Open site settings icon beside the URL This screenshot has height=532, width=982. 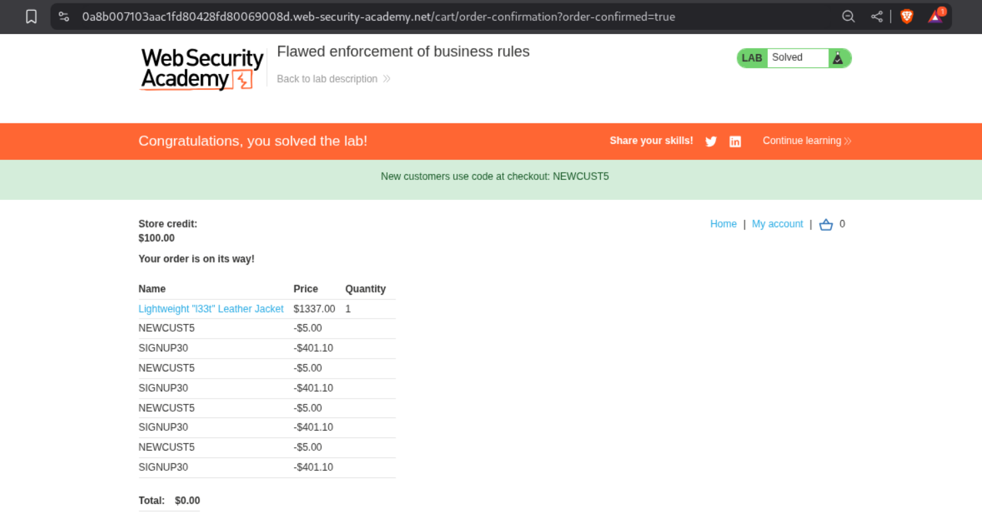pyautogui.click(x=64, y=17)
